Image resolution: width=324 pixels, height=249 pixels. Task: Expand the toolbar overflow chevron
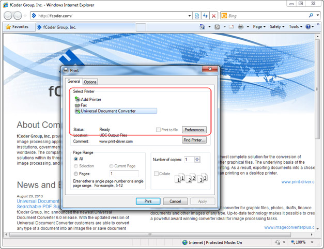pos(318,24)
